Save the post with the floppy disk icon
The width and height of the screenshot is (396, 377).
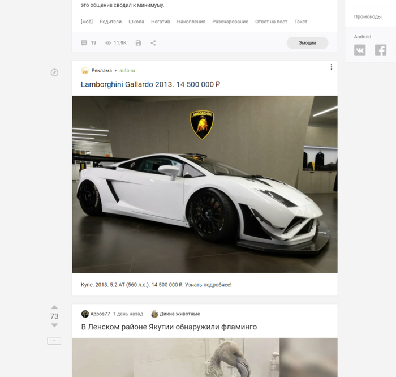138,43
